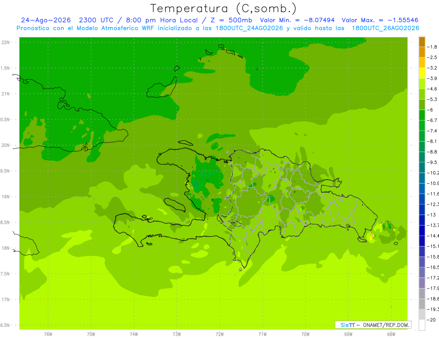
Task: Click the -3.9 colorbar value
Action: 432,78
